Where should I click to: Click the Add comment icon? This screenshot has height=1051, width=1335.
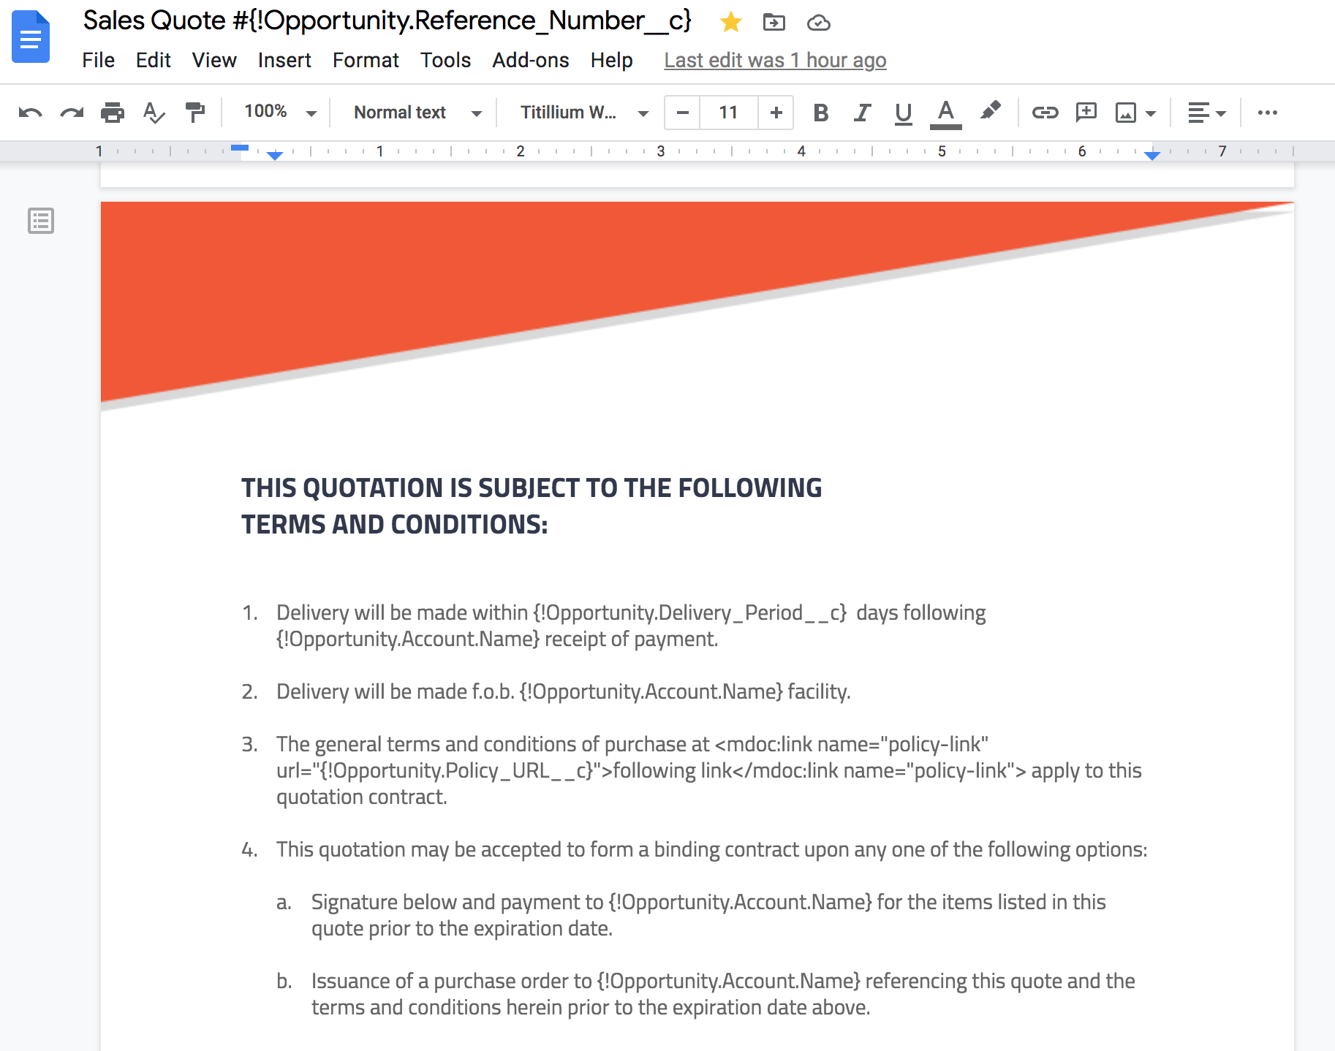pos(1086,113)
